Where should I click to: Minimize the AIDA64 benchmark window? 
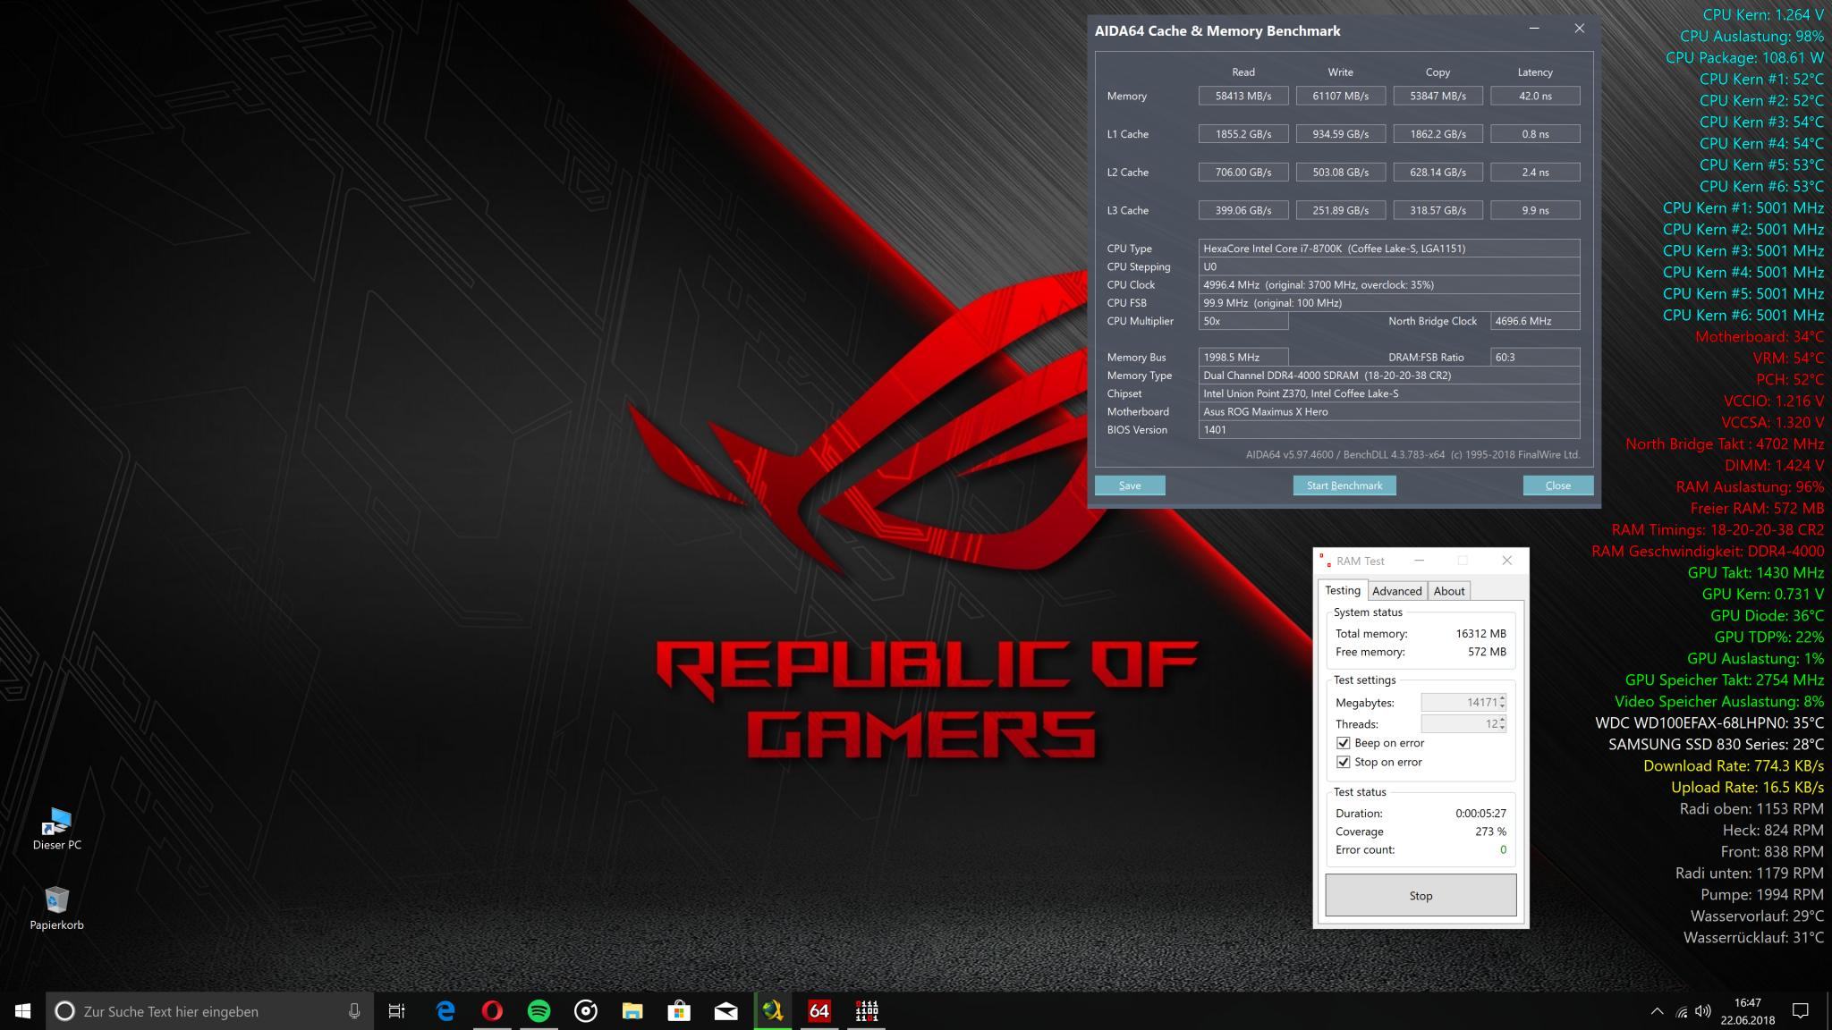1534,30
